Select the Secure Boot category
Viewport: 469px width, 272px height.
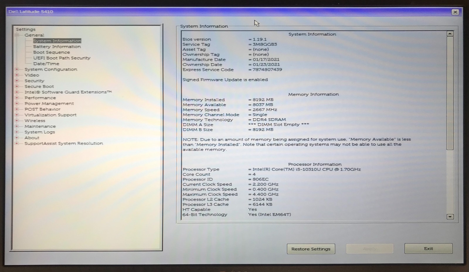[39, 86]
